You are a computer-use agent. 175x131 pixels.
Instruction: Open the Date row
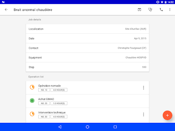pyautogui.click(x=87, y=39)
